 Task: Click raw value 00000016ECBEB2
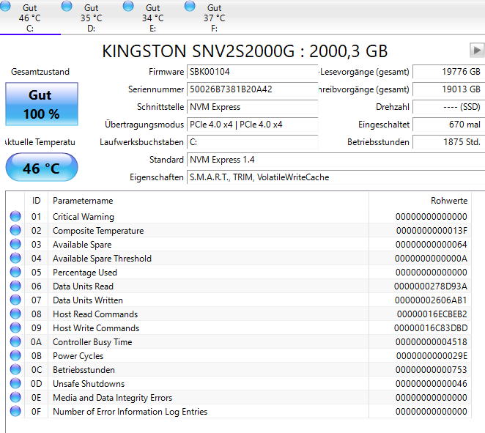coord(432,314)
